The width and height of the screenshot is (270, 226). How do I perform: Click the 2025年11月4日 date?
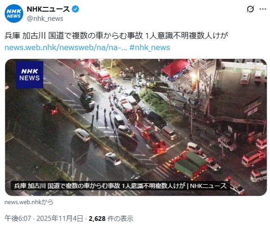pyautogui.click(x=60, y=219)
